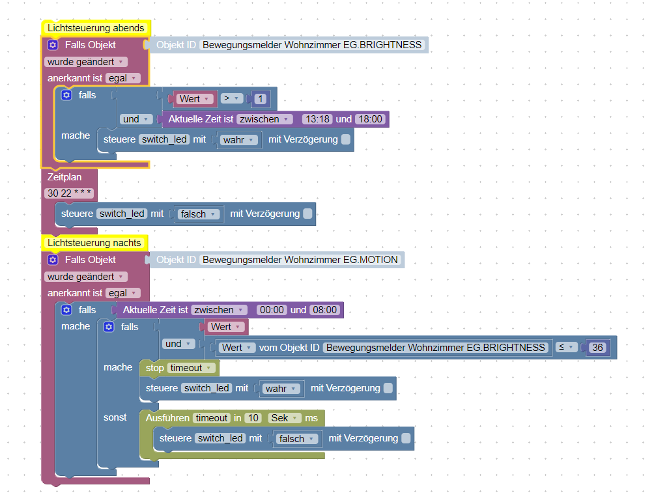
Task: Open standalone Wert dropdown in inner nachts falls
Action: (x=225, y=327)
